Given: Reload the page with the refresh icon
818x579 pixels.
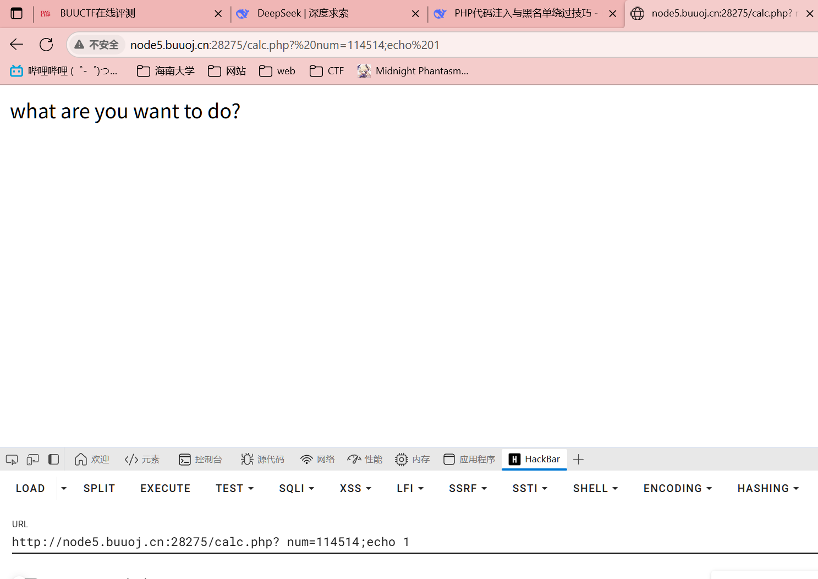Looking at the screenshot, I should pyautogui.click(x=46, y=45).
